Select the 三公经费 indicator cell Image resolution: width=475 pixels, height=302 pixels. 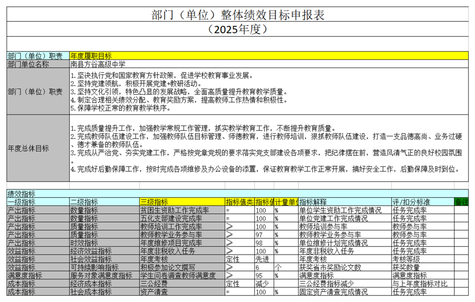tap(182, 284)
